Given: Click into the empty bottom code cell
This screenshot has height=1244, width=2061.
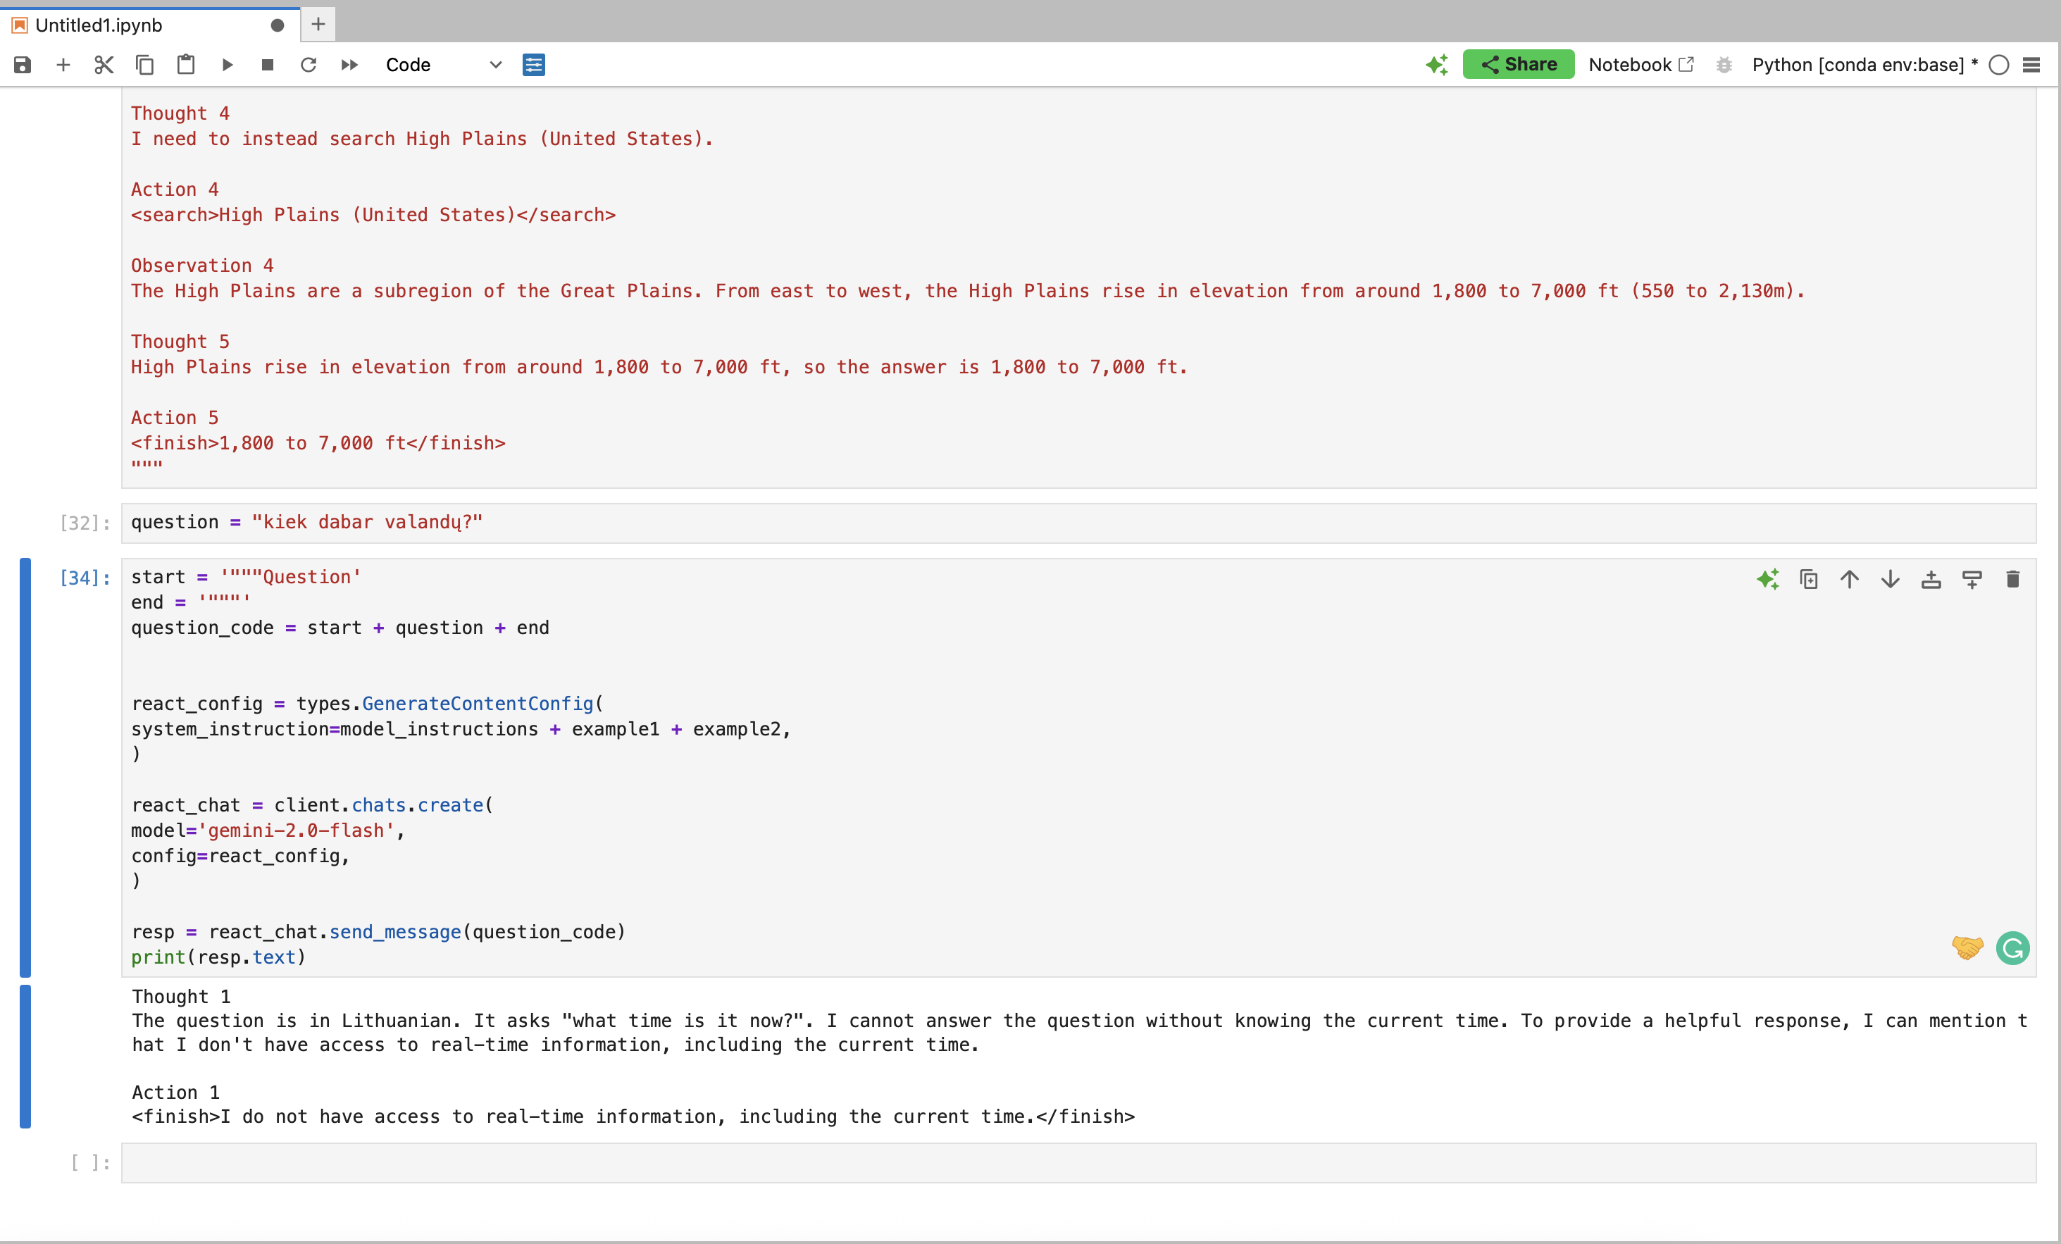Looking at the screenshot, I should coord(1078,1163).
